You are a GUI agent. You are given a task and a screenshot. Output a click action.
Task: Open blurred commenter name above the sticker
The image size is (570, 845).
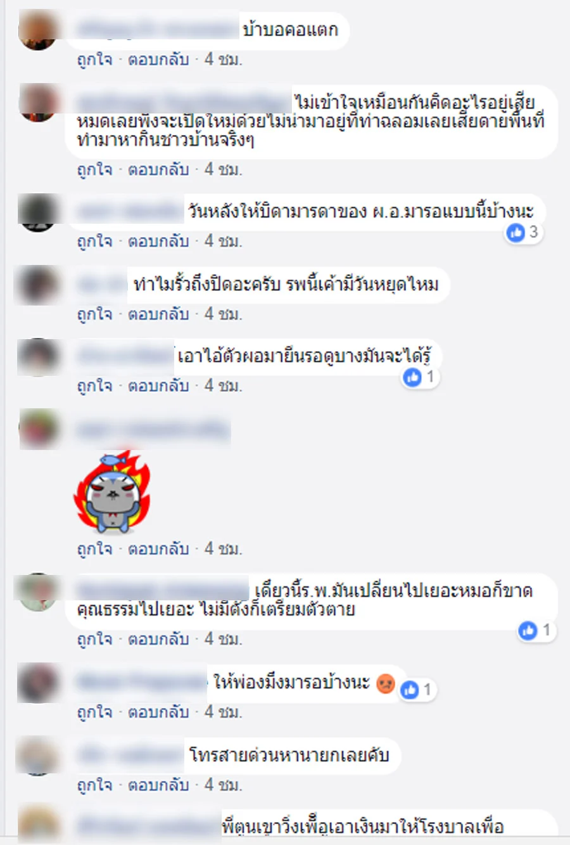coord(153,430)
